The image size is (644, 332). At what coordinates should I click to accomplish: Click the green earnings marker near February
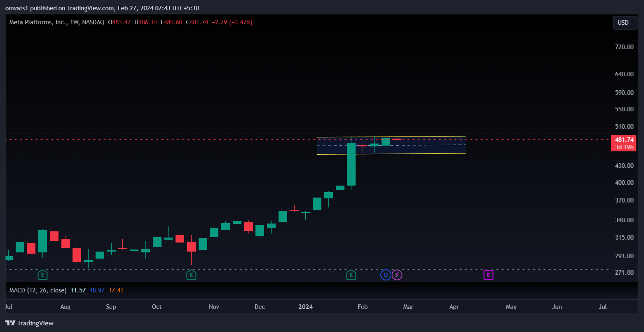click(x=351, y=275)
